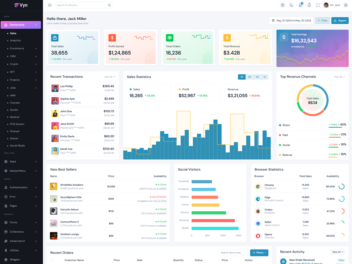Click the Search for Results field

coord(81,5)
